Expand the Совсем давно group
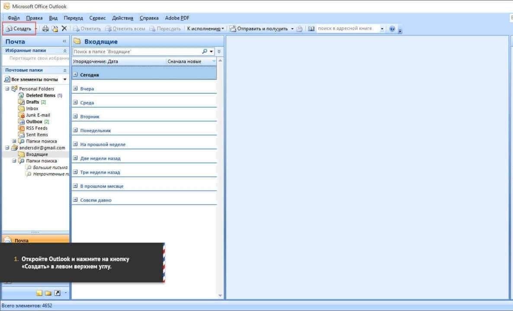 pyautogui.click(x=75, y=200)
